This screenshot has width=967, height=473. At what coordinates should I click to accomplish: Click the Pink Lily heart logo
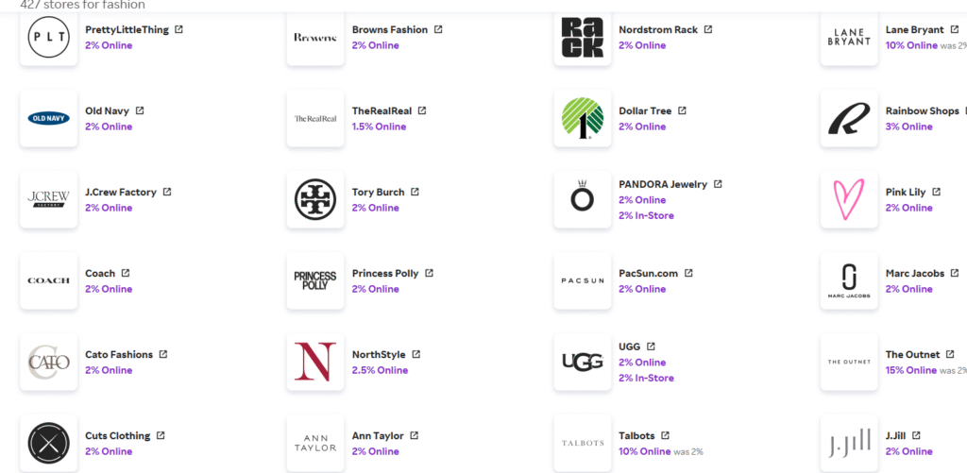[x=849, y=200]
